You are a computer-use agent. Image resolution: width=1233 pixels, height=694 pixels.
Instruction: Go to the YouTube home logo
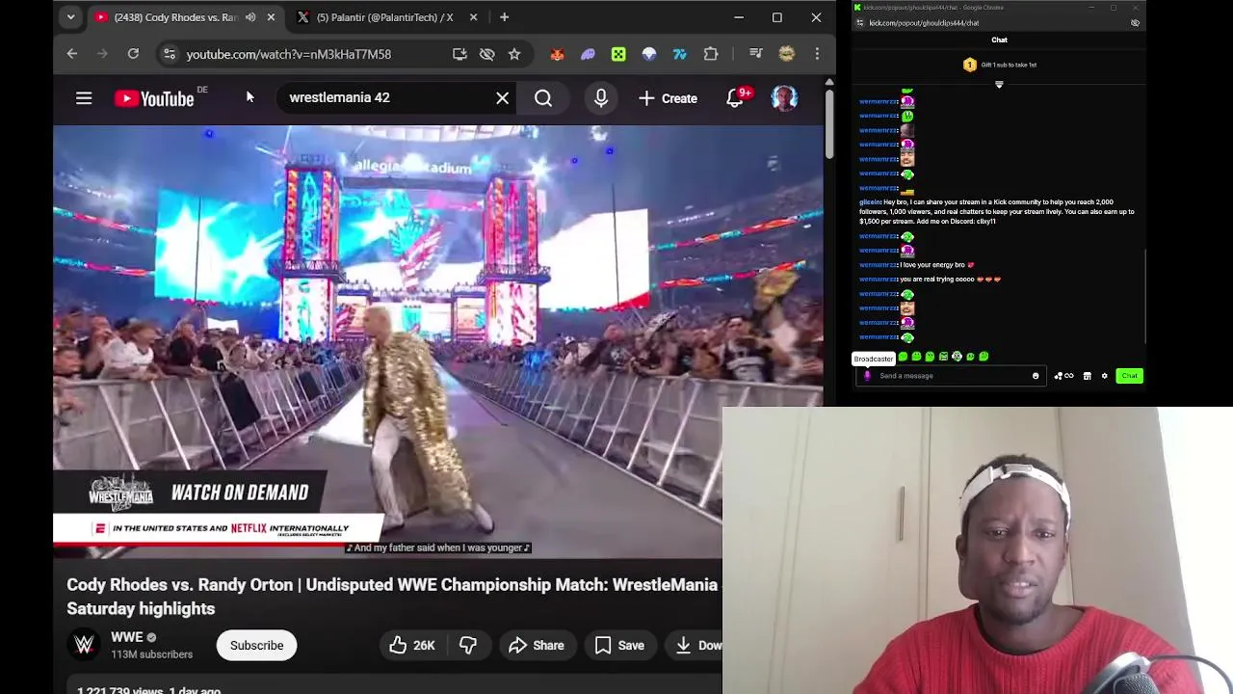(x=154, y=98)
